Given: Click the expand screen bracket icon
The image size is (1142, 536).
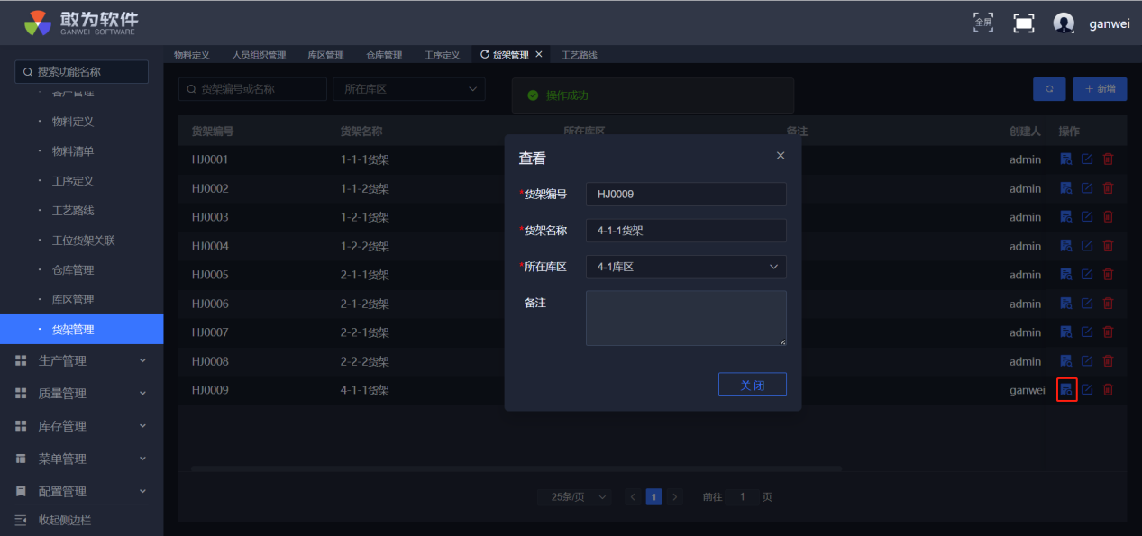Looking at the screenshot, I should (x=1024, y=23).
